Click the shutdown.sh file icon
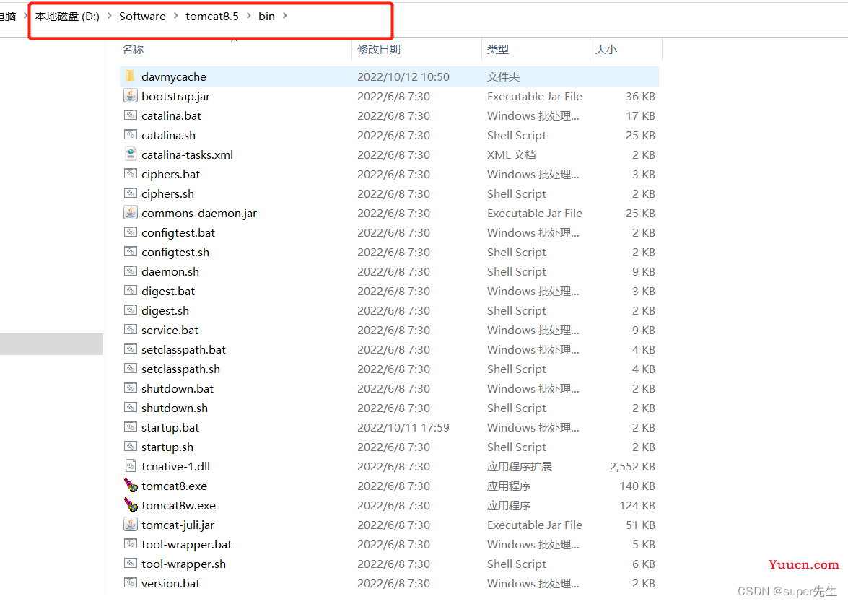This screenshot has height=604, width=848. (131, 407)
